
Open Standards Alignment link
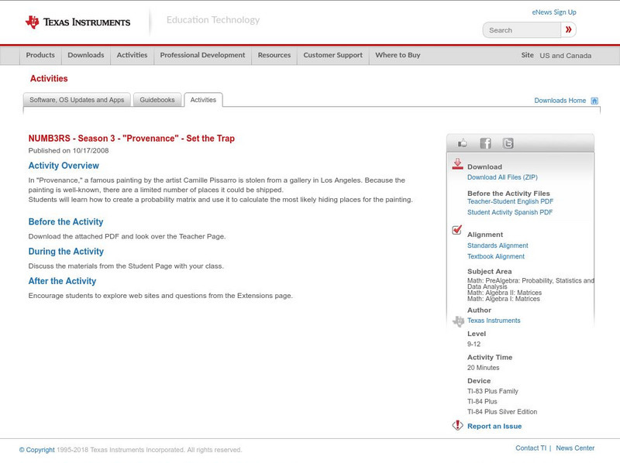point(498,245)
